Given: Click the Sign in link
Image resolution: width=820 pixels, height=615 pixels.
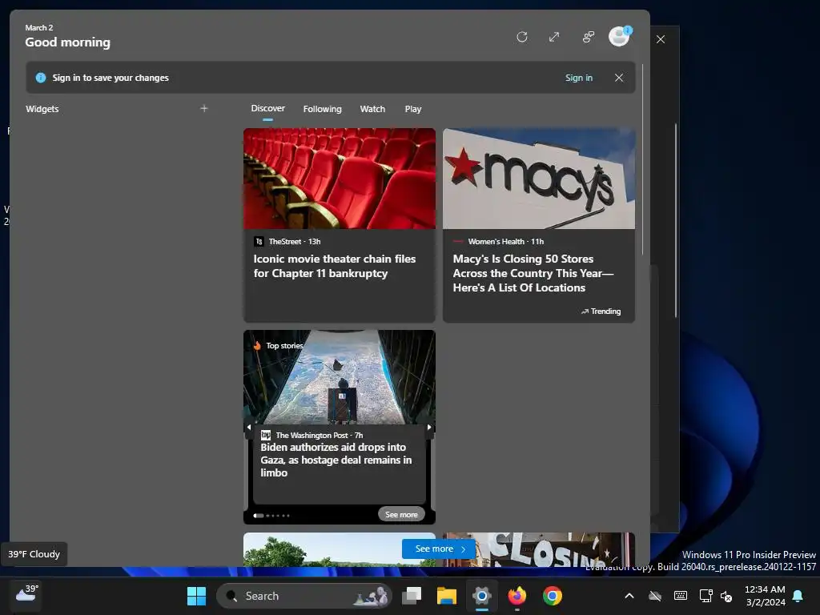Looking at the screenshot, I should [578, 78].
